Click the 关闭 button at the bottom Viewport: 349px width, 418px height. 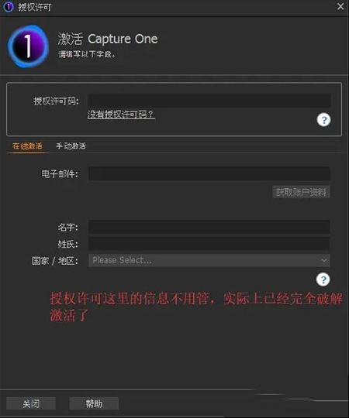pos(31,403)
